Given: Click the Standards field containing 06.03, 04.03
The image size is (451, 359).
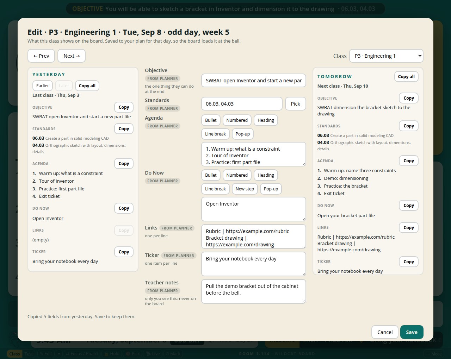Looking at the screenshot, I should [x=242, y=104].
